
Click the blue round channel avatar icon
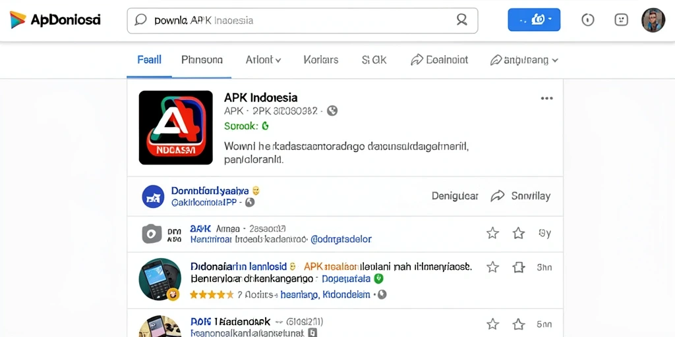click(x=153, y=196)
